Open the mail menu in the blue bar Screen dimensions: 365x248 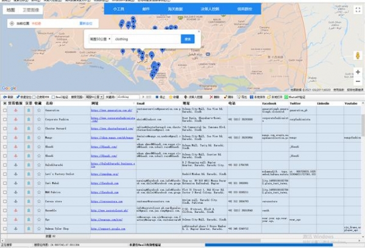point(146,9)
